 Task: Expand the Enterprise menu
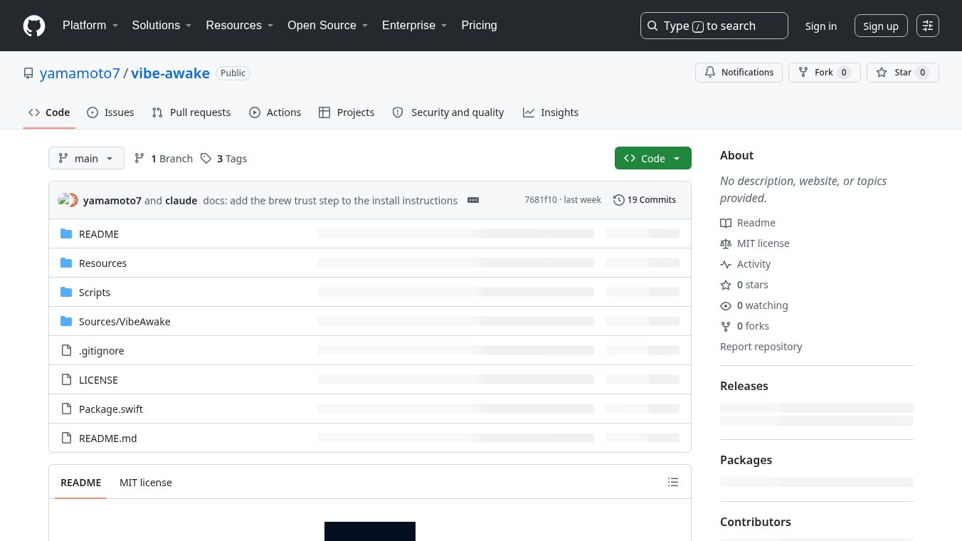pos(415,25)
